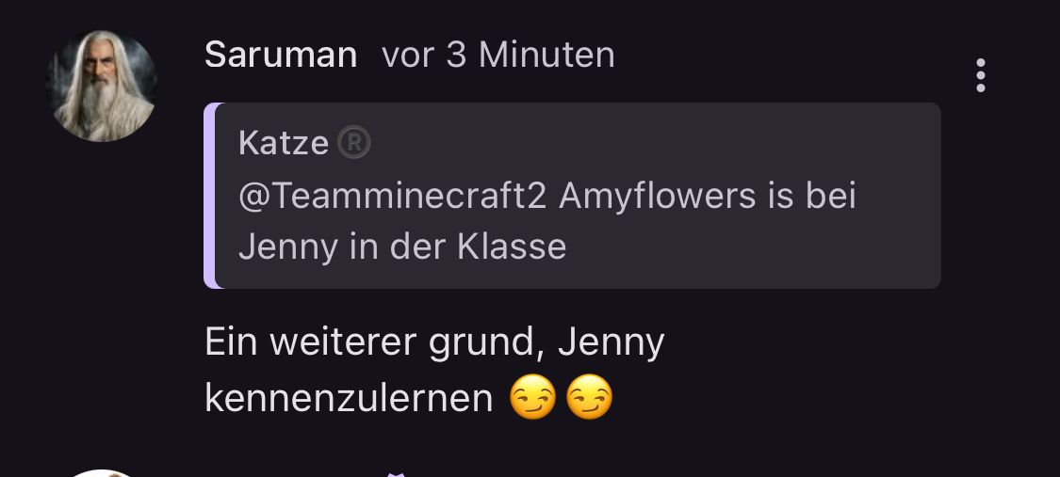Click the 'vor 3 Minuten' timestamp
Screen dimensions: 1060x477
tap(498, 55)
